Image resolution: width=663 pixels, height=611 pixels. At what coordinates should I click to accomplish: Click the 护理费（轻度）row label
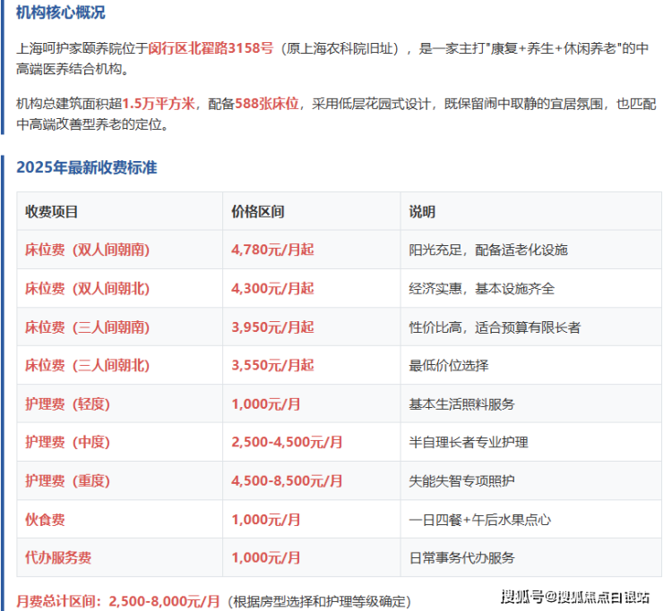tap(67, 404)
